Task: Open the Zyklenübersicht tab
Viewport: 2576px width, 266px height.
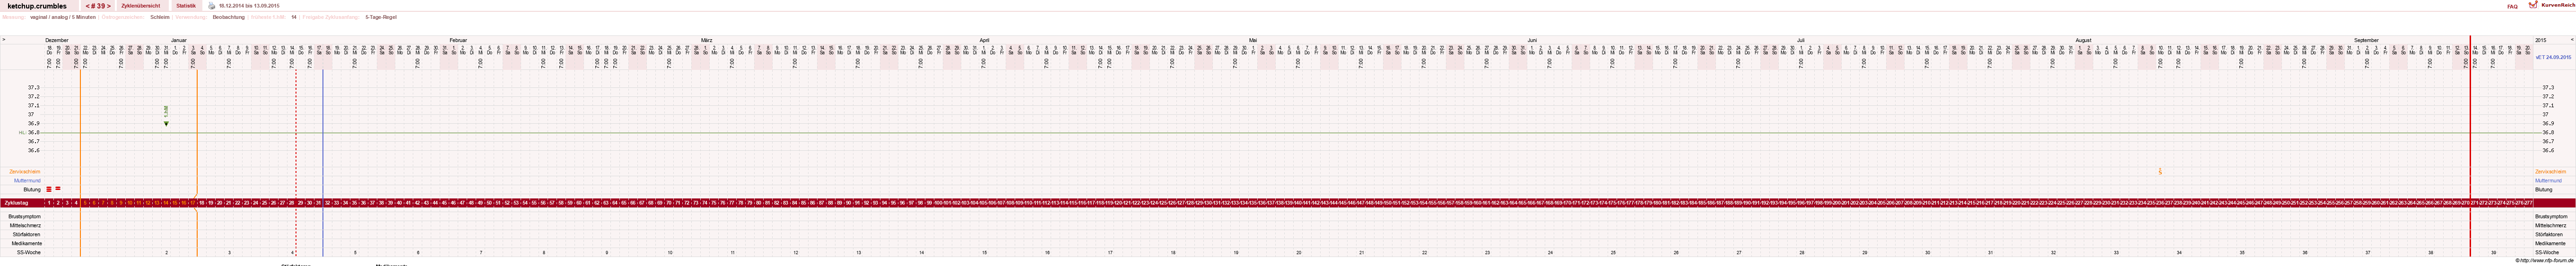Action: (x=141, y=6)
